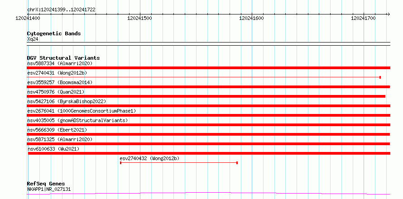Click the red bar for nsv5871325
The width and height of the screenshot is (403, 199).
coord(208,144)
